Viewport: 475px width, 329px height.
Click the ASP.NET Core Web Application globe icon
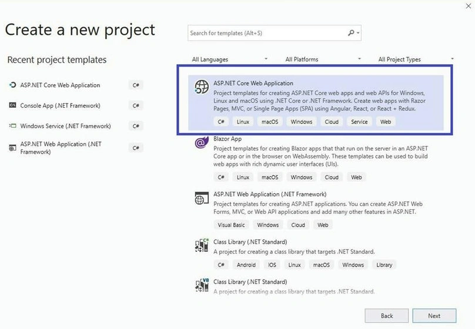coord(202,87)
